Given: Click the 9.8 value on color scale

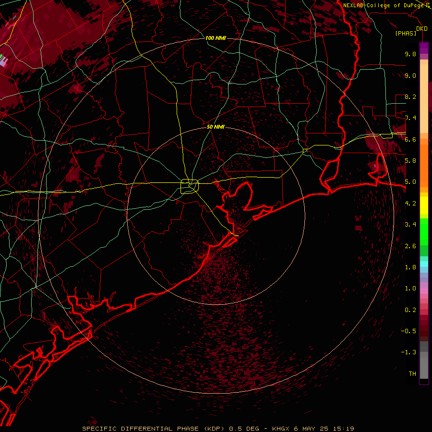Looking at the screenshot, I should [x=410, y=54].
